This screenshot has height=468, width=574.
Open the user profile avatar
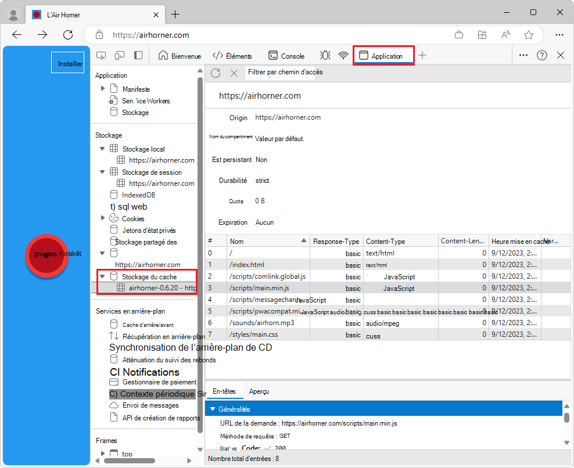tap(13, 15)
